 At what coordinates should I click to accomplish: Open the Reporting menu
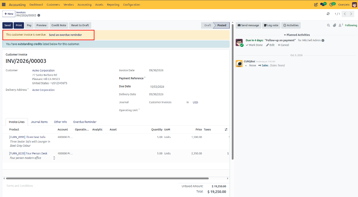pos(113,5)
